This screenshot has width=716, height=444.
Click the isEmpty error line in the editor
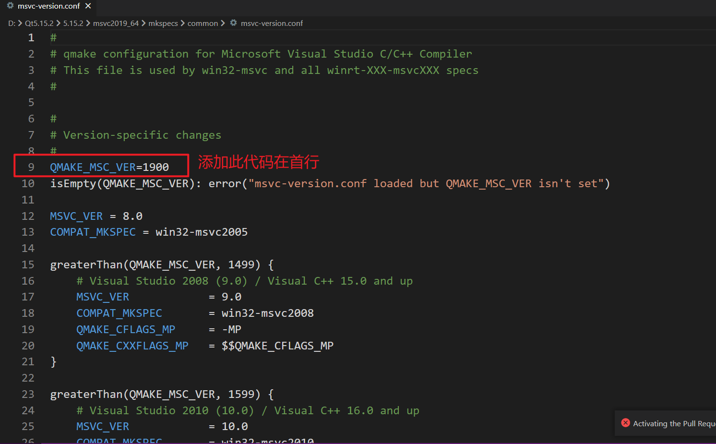tap(192, 183)
